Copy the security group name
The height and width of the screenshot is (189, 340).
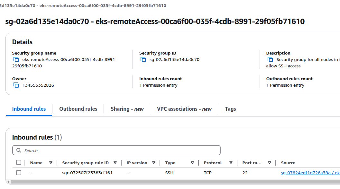tap(16, 59)
